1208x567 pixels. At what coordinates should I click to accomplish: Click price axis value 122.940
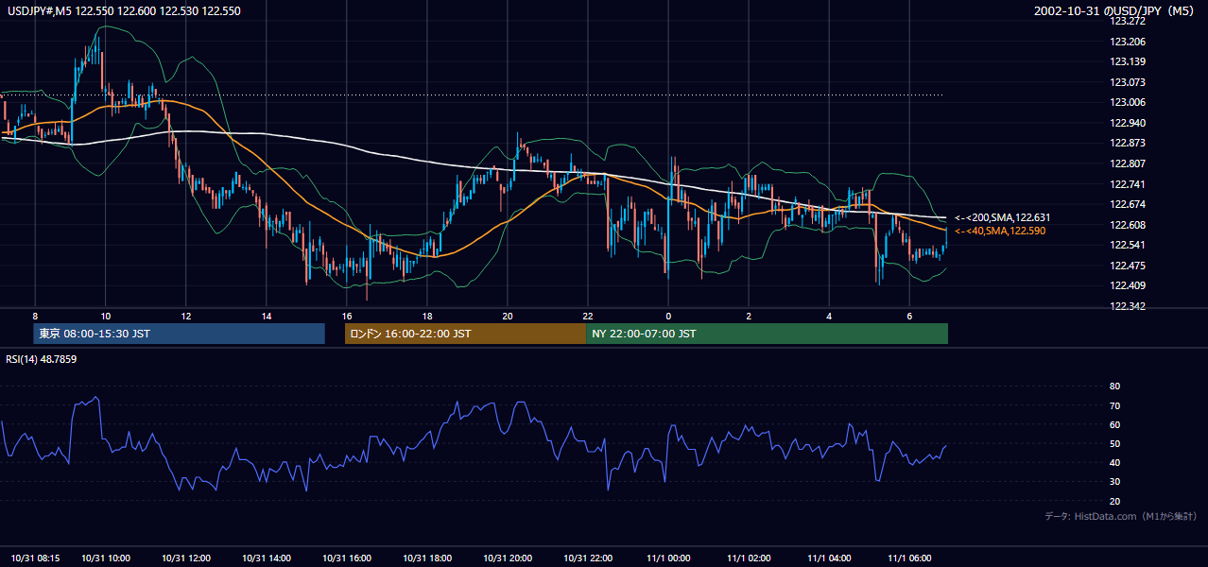tap(1127, 123)
